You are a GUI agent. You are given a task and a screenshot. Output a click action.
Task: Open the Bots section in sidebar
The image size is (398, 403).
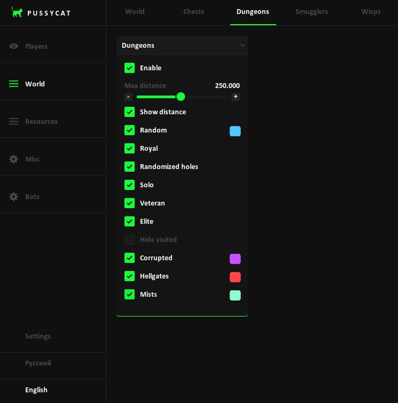pyautogui.click(x=53, y=196)
